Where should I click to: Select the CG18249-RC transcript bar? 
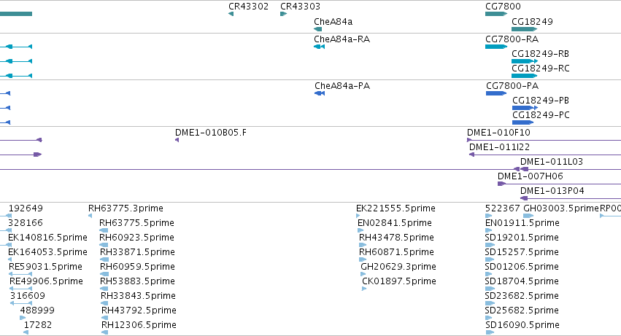(x=525, y=76)
